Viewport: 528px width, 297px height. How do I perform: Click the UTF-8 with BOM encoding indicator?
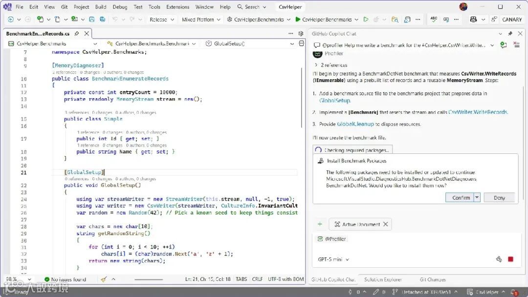[286, 279]
